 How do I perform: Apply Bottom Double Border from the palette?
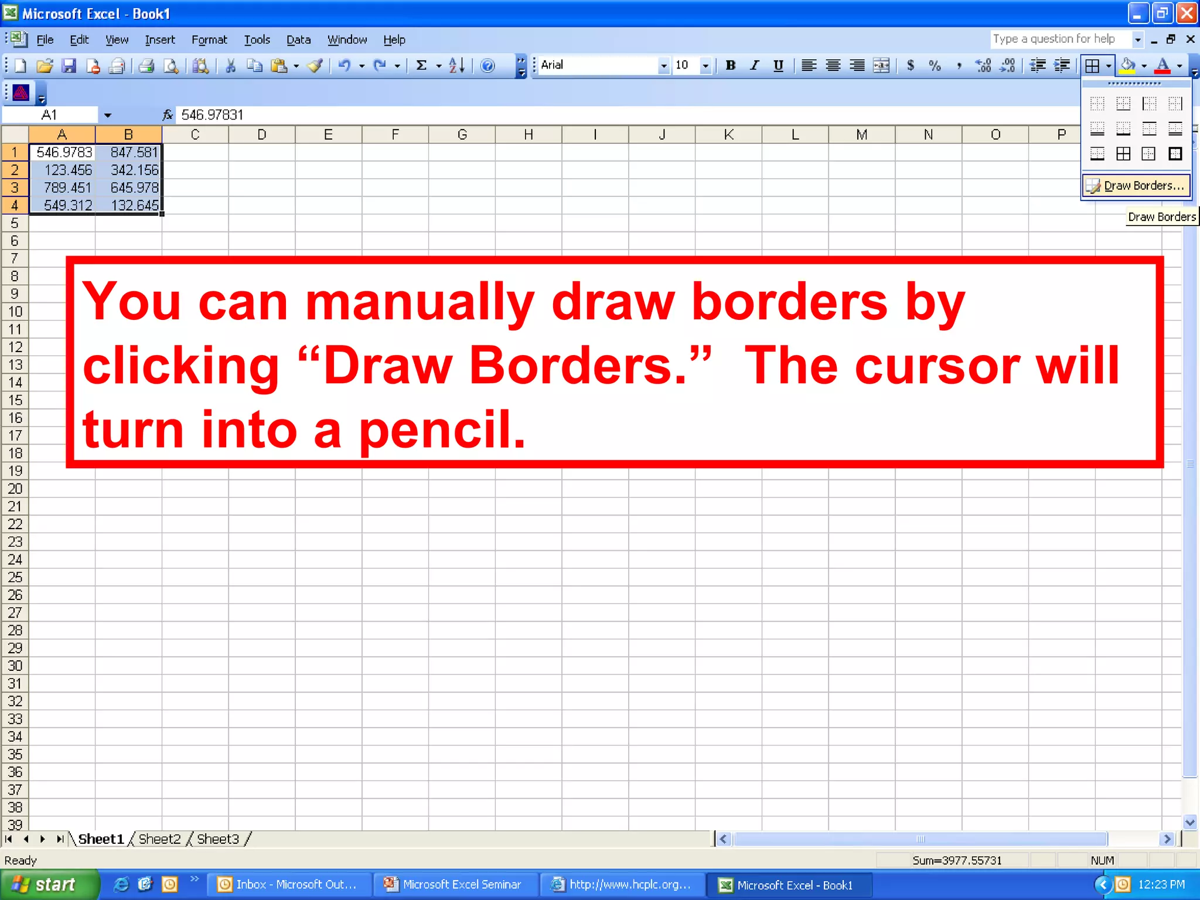click(1097, 129)
